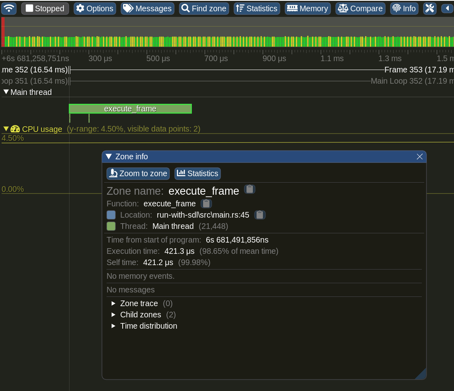Open the Messages window
Screen dimensions: 454x391
coord(147,8)
